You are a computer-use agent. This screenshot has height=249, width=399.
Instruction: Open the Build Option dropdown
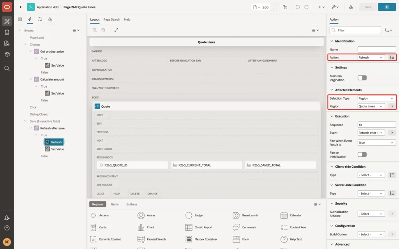pos(371,234)
